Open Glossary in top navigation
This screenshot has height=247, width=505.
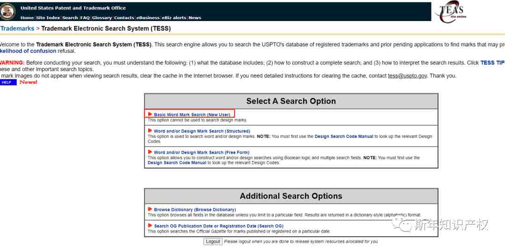[102, 18]
